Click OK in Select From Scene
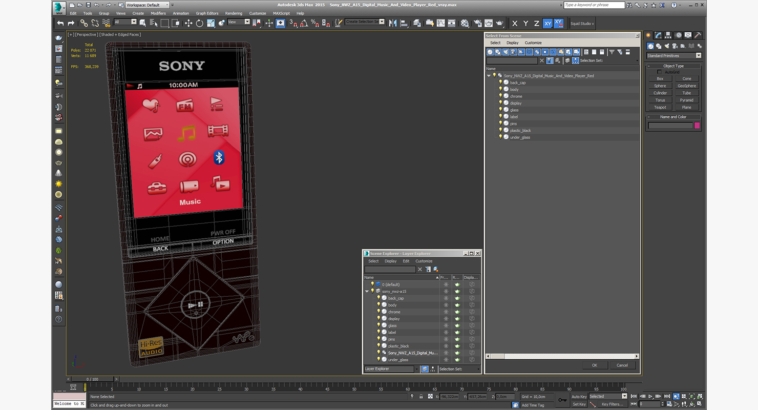The image size is (758, 410). click(594, 365)
